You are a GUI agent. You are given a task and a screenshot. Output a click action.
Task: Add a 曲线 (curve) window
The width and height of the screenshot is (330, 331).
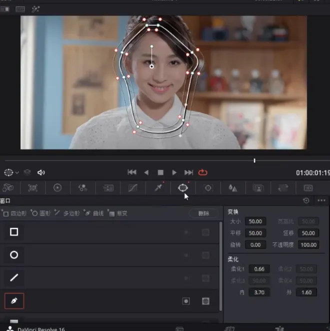(x=93, y=213)
